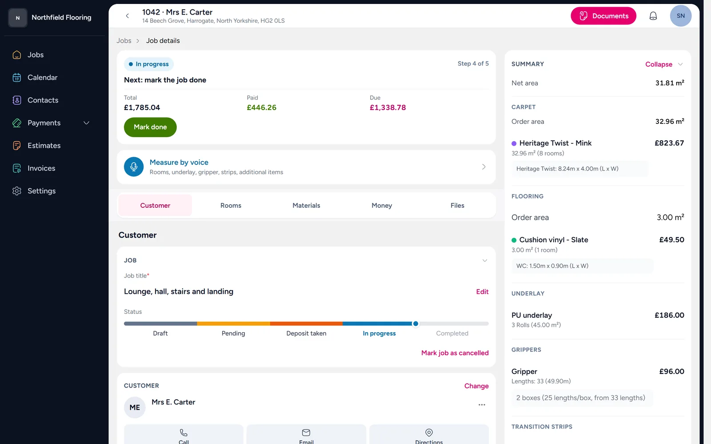The image size is (711, 444).
Task: Click the ME customer initials avatar
Action: click(135, 407)
